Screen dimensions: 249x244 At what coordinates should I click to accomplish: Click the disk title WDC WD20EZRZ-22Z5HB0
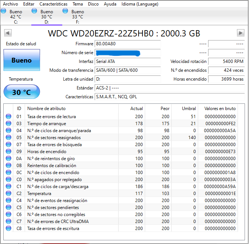tap(101, 33)
